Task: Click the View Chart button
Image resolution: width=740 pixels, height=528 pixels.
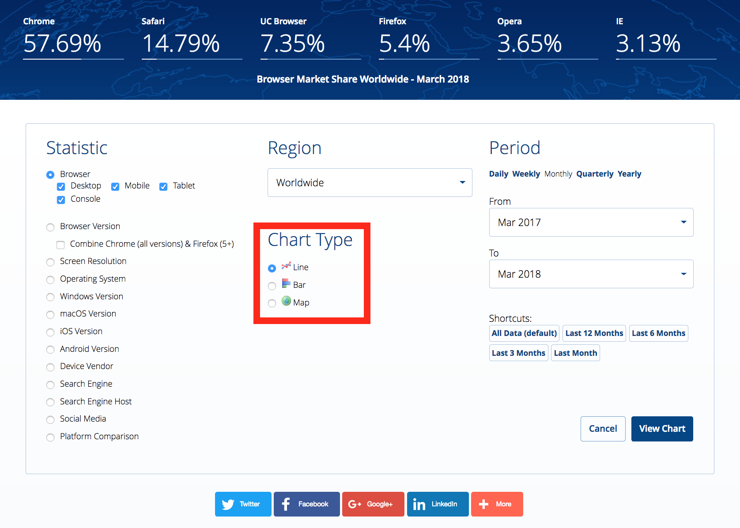Action: coord(662,429)
